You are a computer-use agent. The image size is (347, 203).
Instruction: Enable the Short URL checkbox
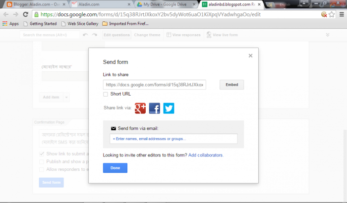pos(106,94)
